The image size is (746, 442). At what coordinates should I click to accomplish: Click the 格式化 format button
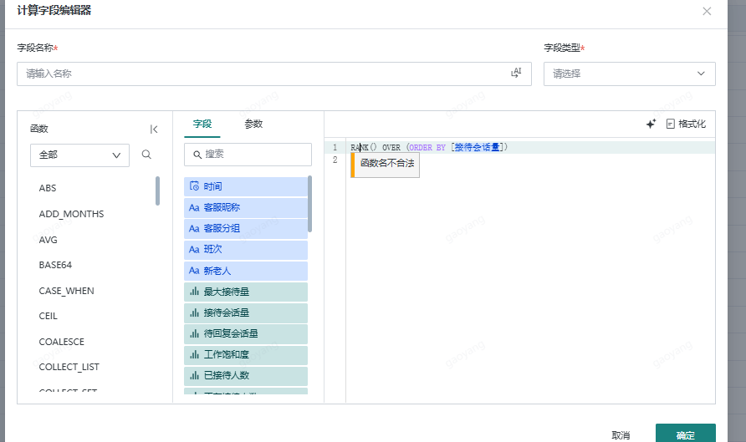coord(686,124)
